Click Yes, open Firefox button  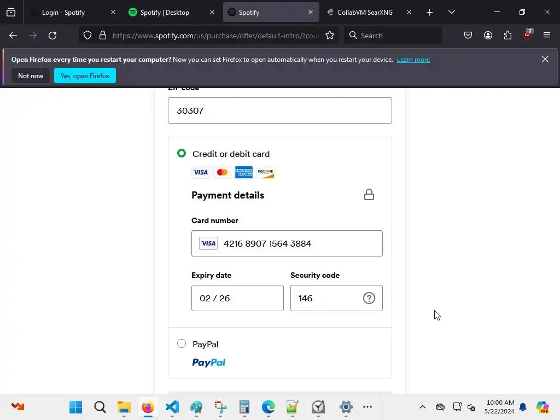click(85, 75)
